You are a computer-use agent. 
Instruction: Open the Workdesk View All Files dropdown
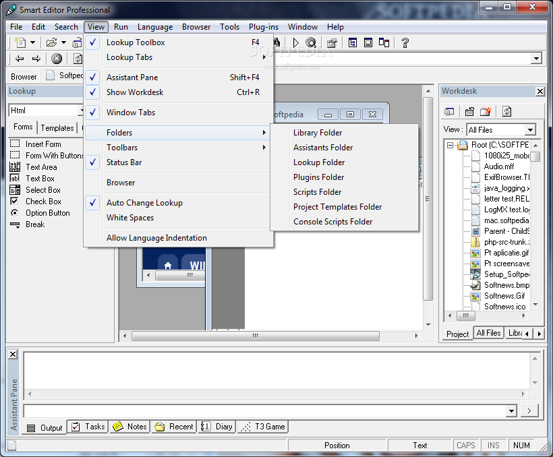pyautogui.click(x=530, y=130)
